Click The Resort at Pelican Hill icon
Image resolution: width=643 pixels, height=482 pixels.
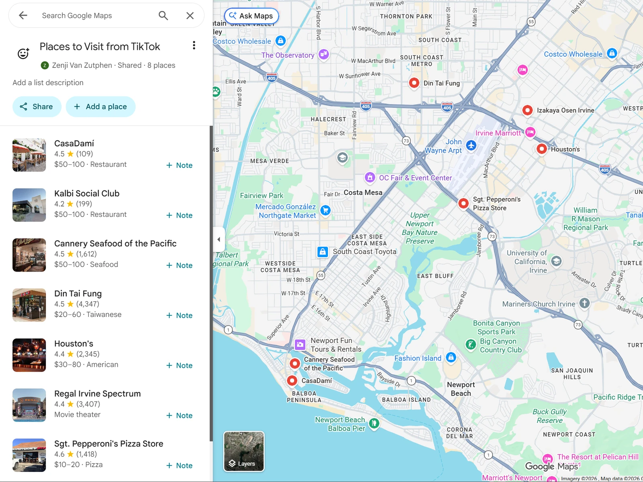(548, 458)
